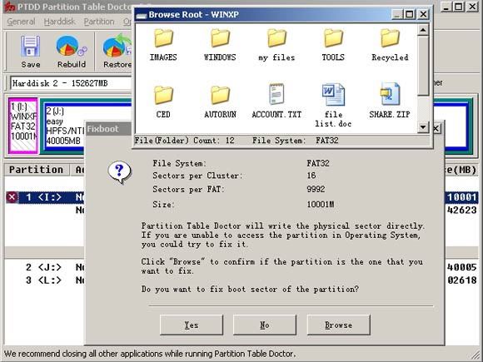The width and height of the screenshot is (483, 362).
Task: Click the main window resize grip corner
Action: [x=476, y=355]
